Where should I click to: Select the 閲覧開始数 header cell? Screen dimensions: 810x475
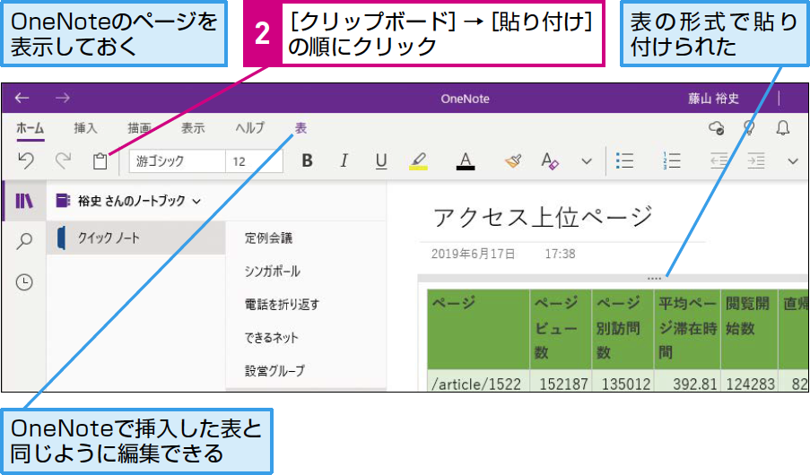pos(750,329)
